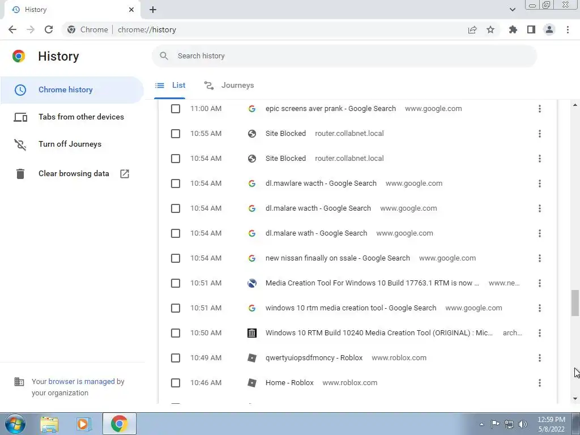Open the dl.malare wath - Google Search entry
The image size is (580, 435).
tap(316, 233)
